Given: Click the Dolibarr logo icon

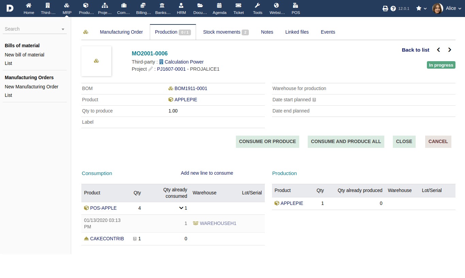Looking at the screenshot, I should 9,8.
